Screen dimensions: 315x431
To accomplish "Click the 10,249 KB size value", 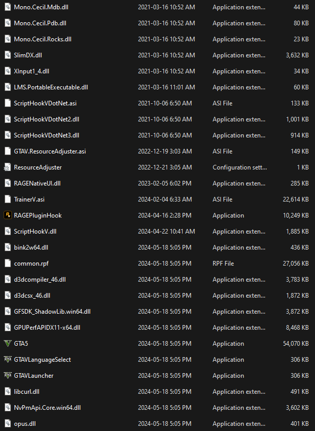I will (x=296, y=215).
